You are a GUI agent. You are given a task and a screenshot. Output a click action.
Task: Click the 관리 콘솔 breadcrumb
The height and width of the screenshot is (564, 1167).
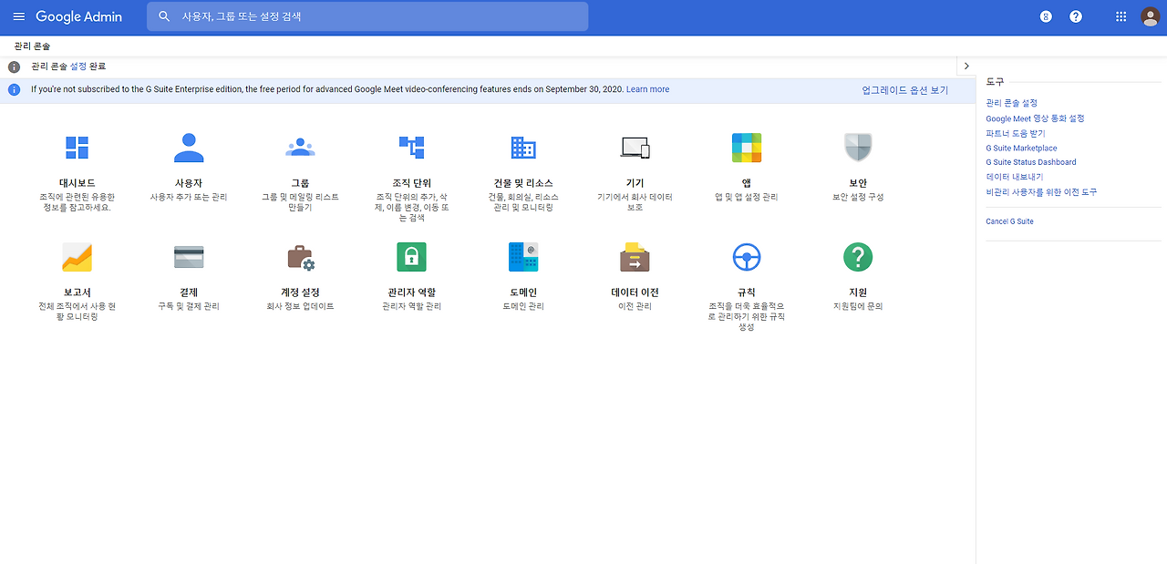click(x=32, y=46)
